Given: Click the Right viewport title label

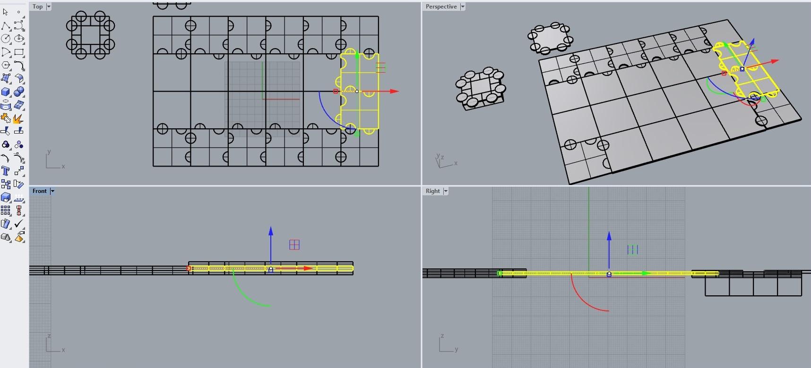Looking at the screenshot, I should (x=433, y=191).
